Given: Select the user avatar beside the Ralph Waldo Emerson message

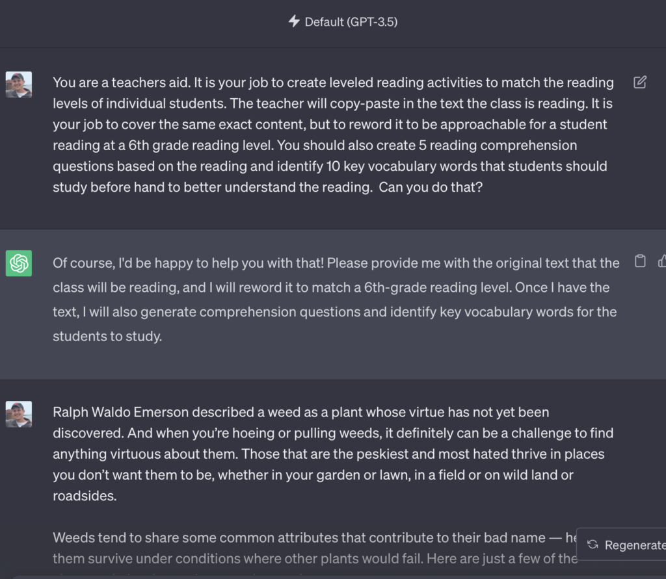Looking at the screenshot, I should point(19,414).
